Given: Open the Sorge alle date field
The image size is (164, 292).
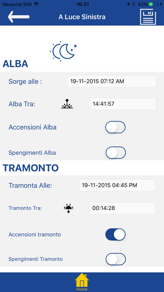Looking at the screenshot, I should 112,81.
